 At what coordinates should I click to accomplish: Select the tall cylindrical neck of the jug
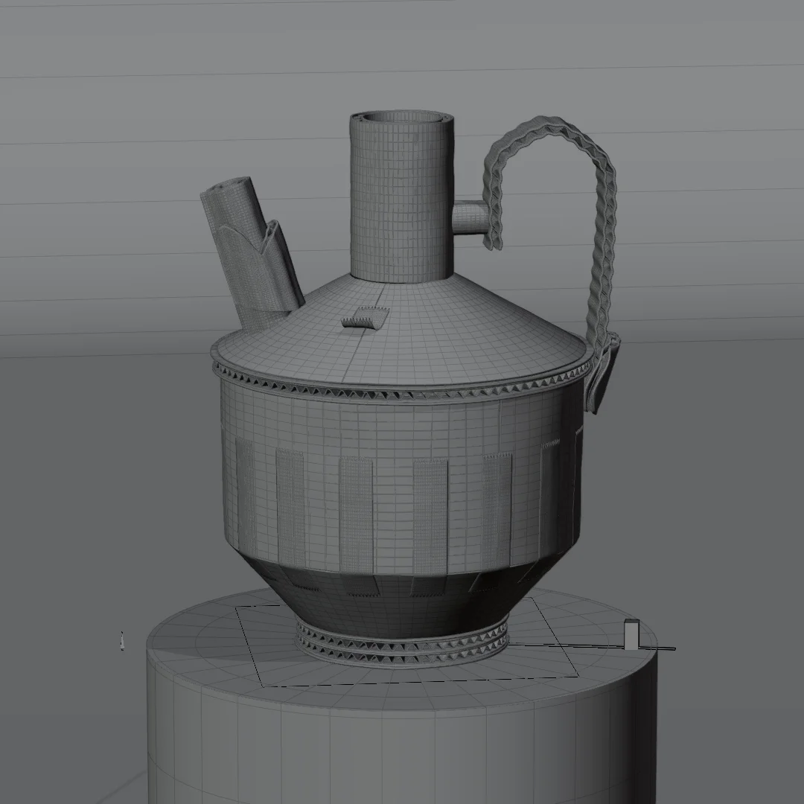point(402,201)
